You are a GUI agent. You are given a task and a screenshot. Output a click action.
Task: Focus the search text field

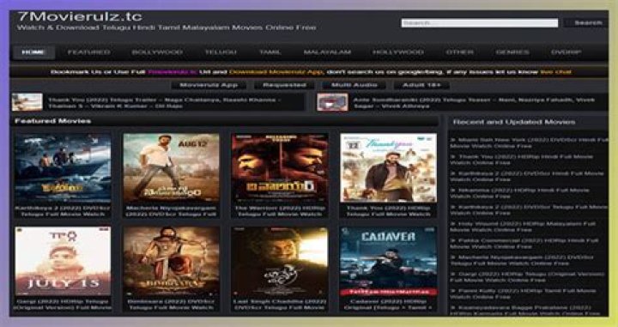tap(480, 23)
